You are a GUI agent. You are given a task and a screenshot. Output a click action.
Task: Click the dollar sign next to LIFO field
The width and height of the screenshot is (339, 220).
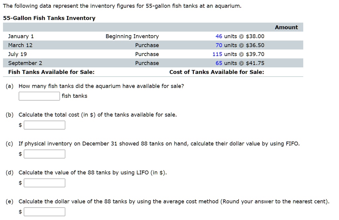click(20, 183)
